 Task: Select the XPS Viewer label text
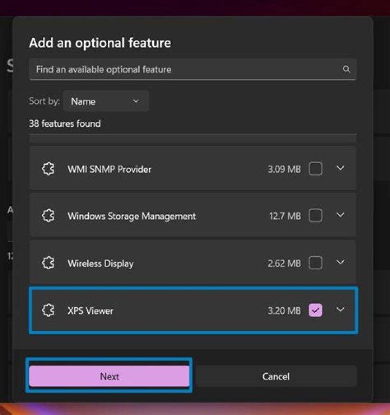[90, 311]
